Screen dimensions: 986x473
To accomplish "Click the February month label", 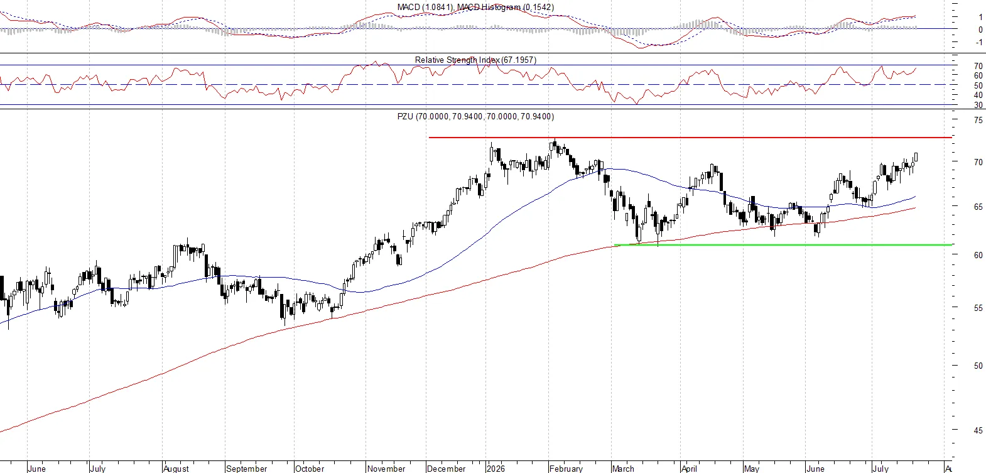I will click(x=566, y=469).
